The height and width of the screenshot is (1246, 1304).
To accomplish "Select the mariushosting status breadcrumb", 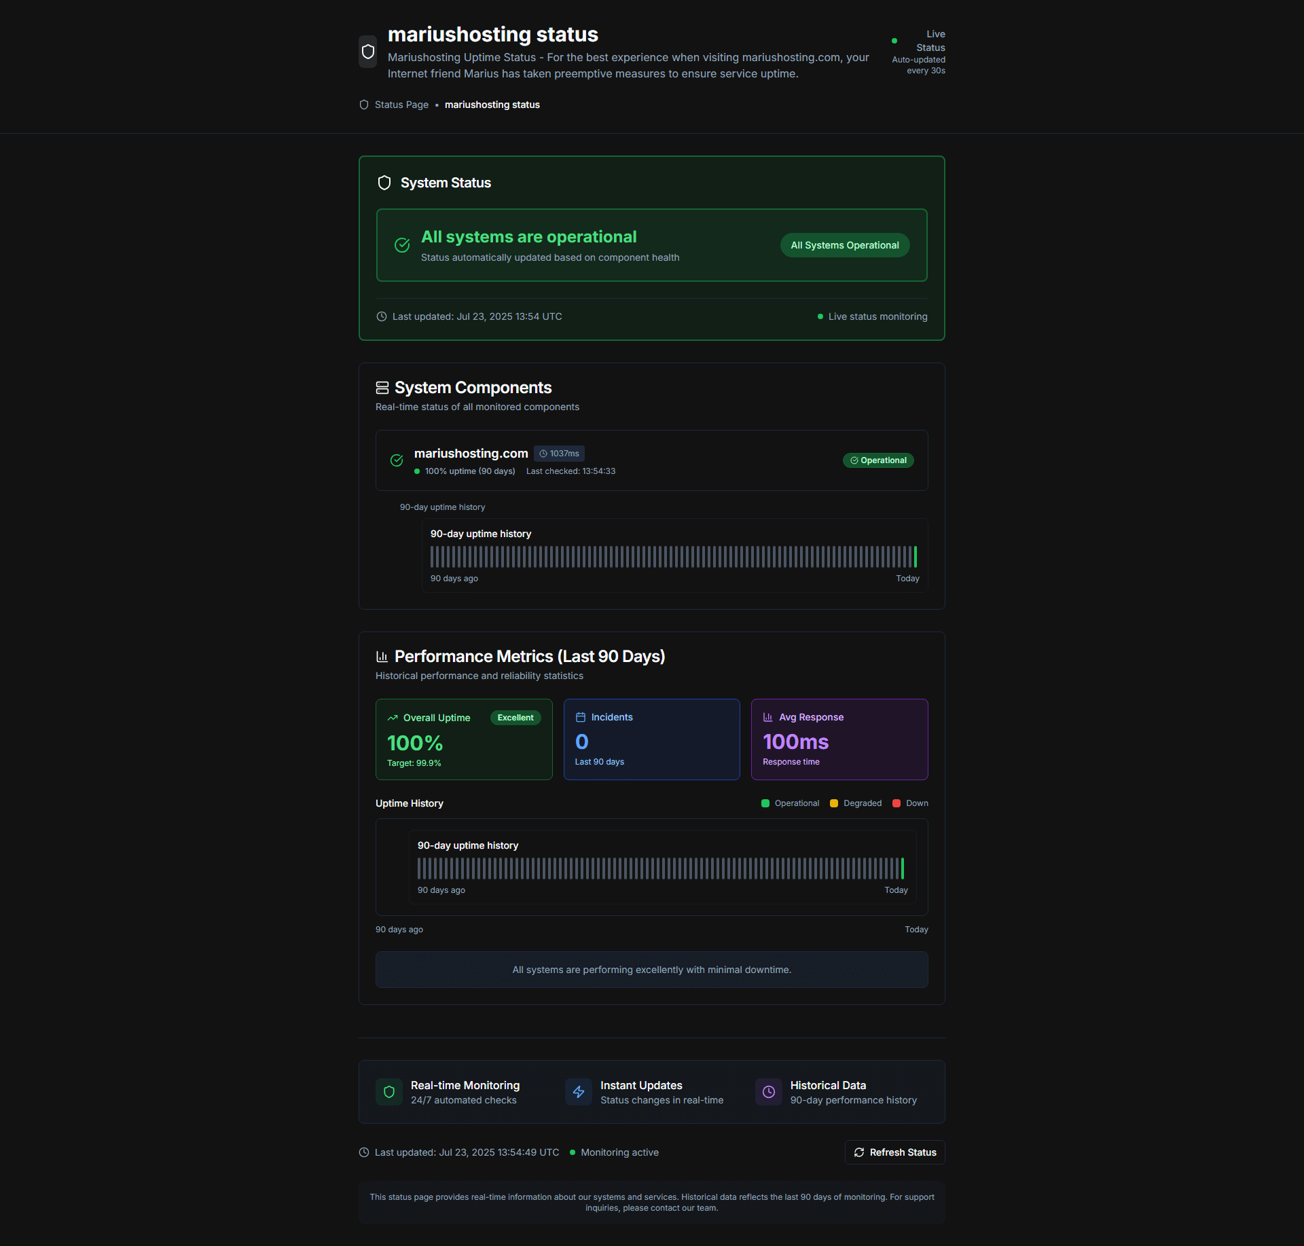I will tap(492, 105).
